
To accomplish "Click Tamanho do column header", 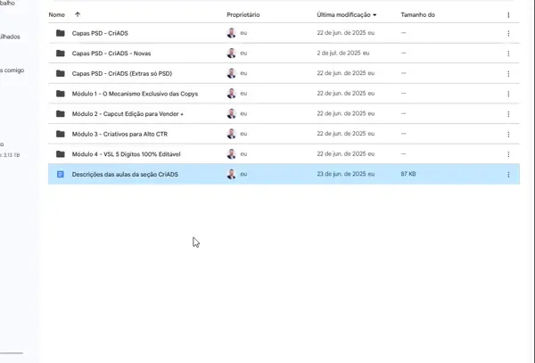I will coord(419,15).
